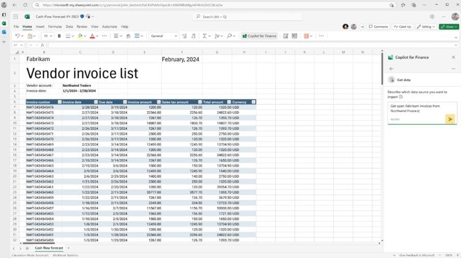Open the font color dropdown arrow
Viewport: 461px width, 258px height.
tap(97, 36)
